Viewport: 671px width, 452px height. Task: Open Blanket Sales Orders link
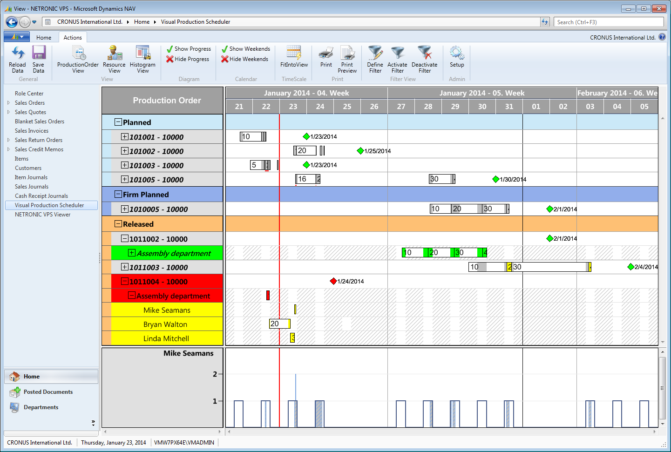coord(40,121)
